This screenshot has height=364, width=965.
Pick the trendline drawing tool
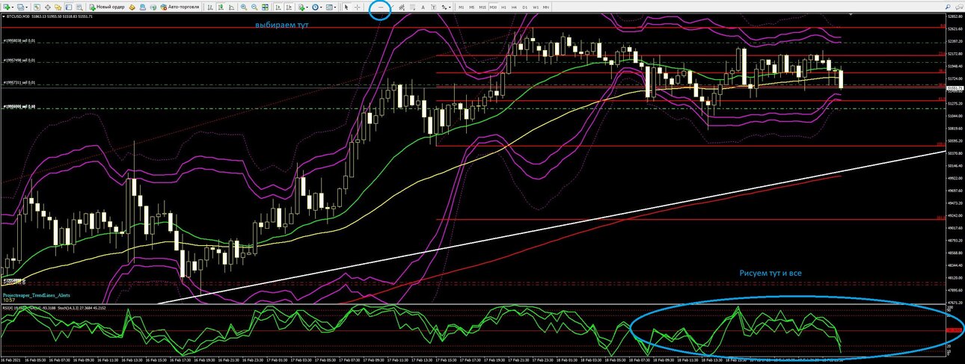(x=392, y=7)
